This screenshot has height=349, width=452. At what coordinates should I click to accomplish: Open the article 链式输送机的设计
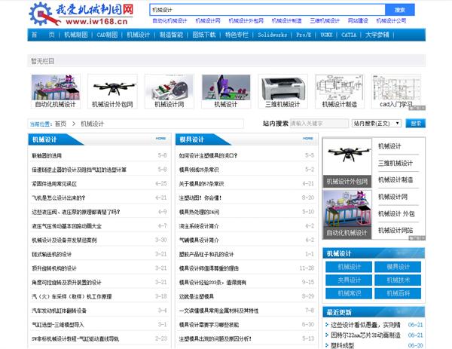51,254
